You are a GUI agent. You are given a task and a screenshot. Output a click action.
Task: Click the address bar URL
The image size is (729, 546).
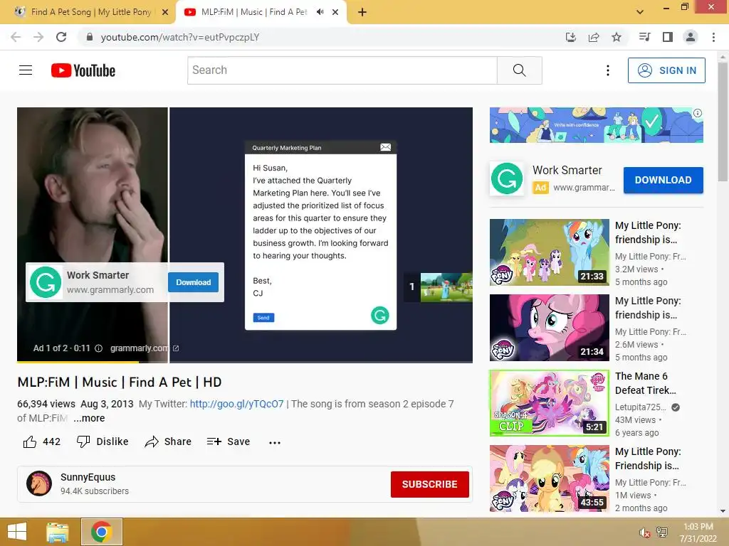point(180,37)
